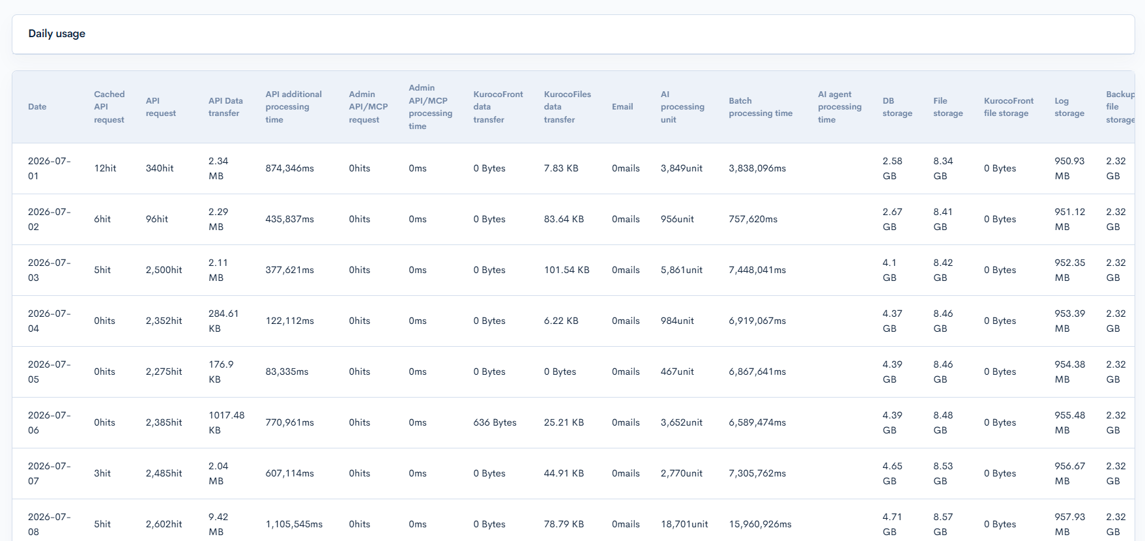Click the 83,335ms processing time value

(x=287, y=372)
